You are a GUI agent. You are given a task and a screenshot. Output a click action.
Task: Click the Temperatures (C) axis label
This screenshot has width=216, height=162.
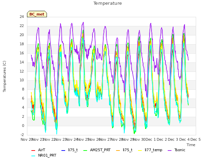click(x=4, y=76)
